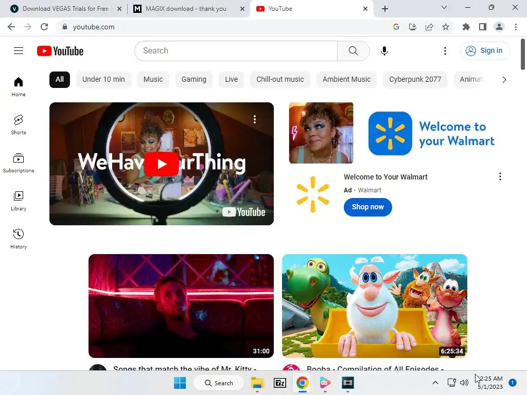This screenshot has width=527, height=395.
Task: Open options for Welcome to Your Walmart ad
Action: (x=500, y=177)
